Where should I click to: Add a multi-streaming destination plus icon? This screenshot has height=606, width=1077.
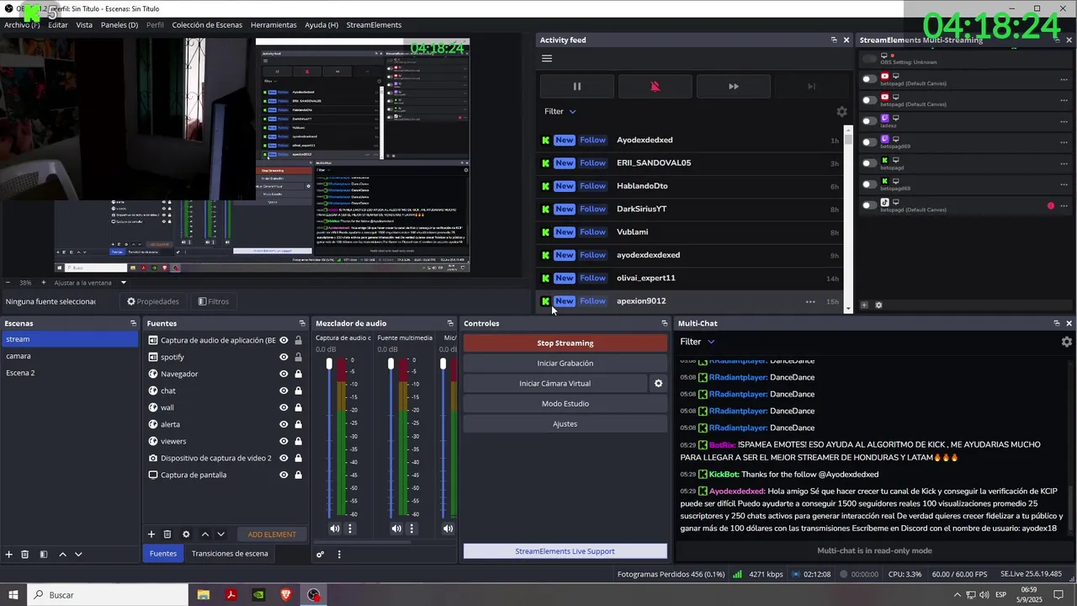(x=864, y=306)
